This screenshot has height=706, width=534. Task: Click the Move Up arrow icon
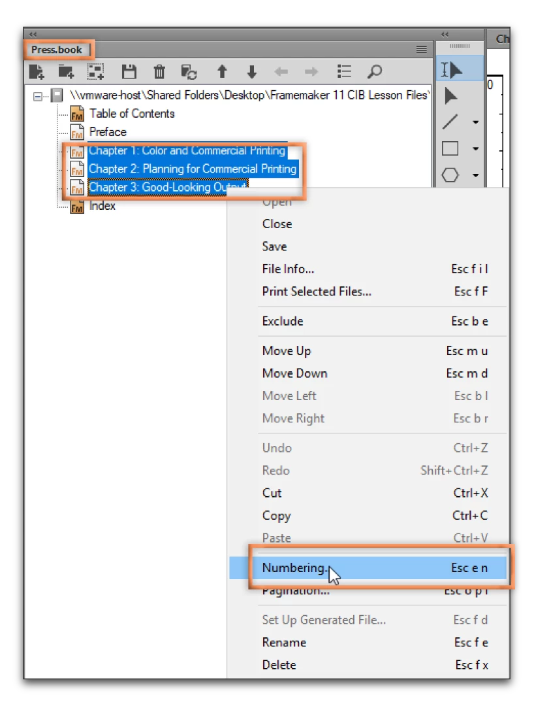(222, 72)
